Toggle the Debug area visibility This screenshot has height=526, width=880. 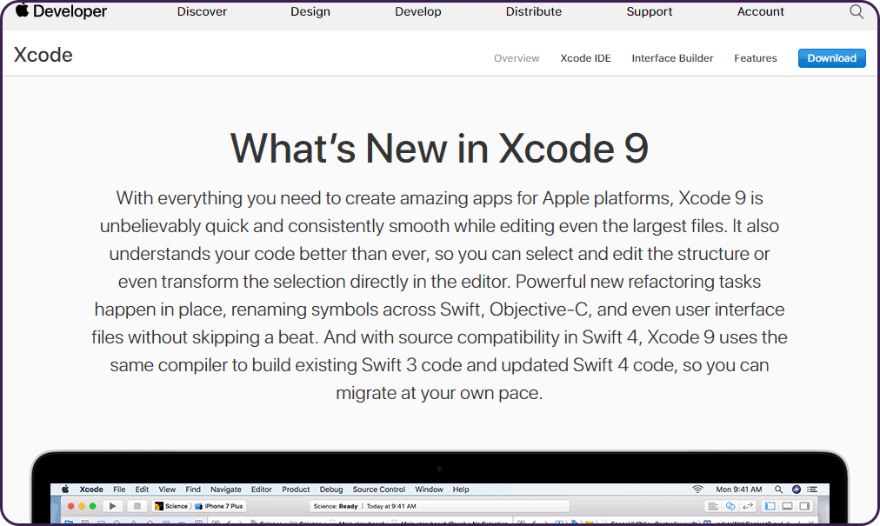click(789, 506)
